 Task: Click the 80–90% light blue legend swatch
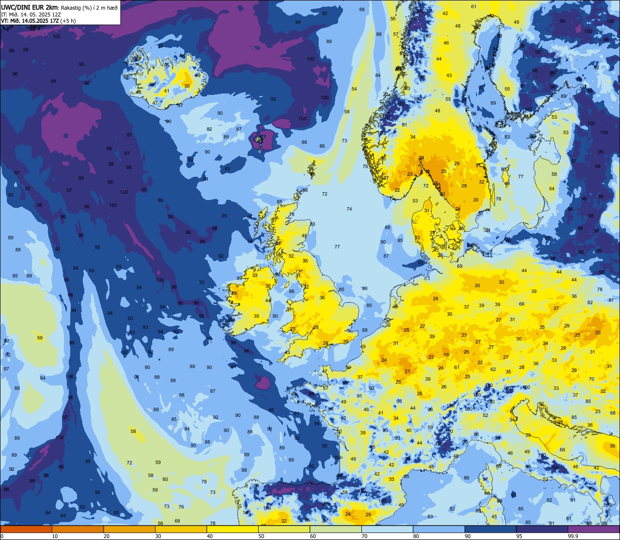point(439,529)
